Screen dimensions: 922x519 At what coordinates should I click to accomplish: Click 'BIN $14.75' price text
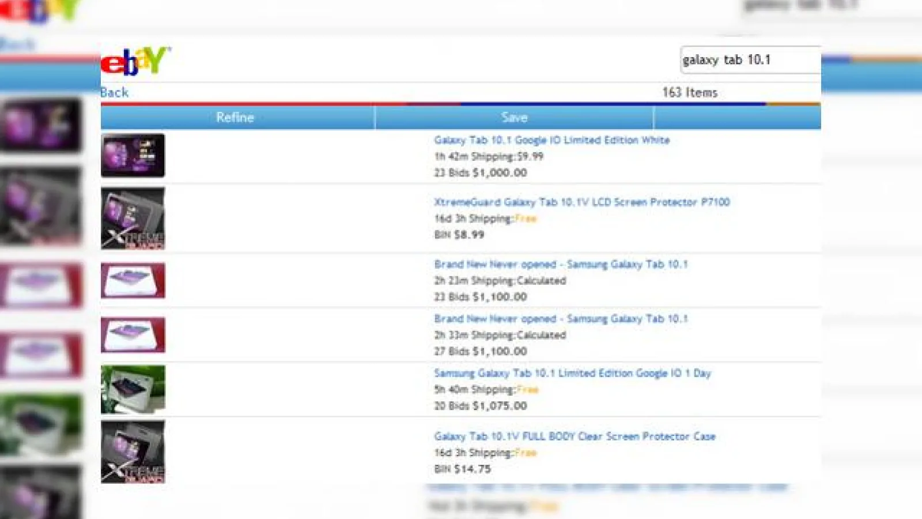coord(462,469)
